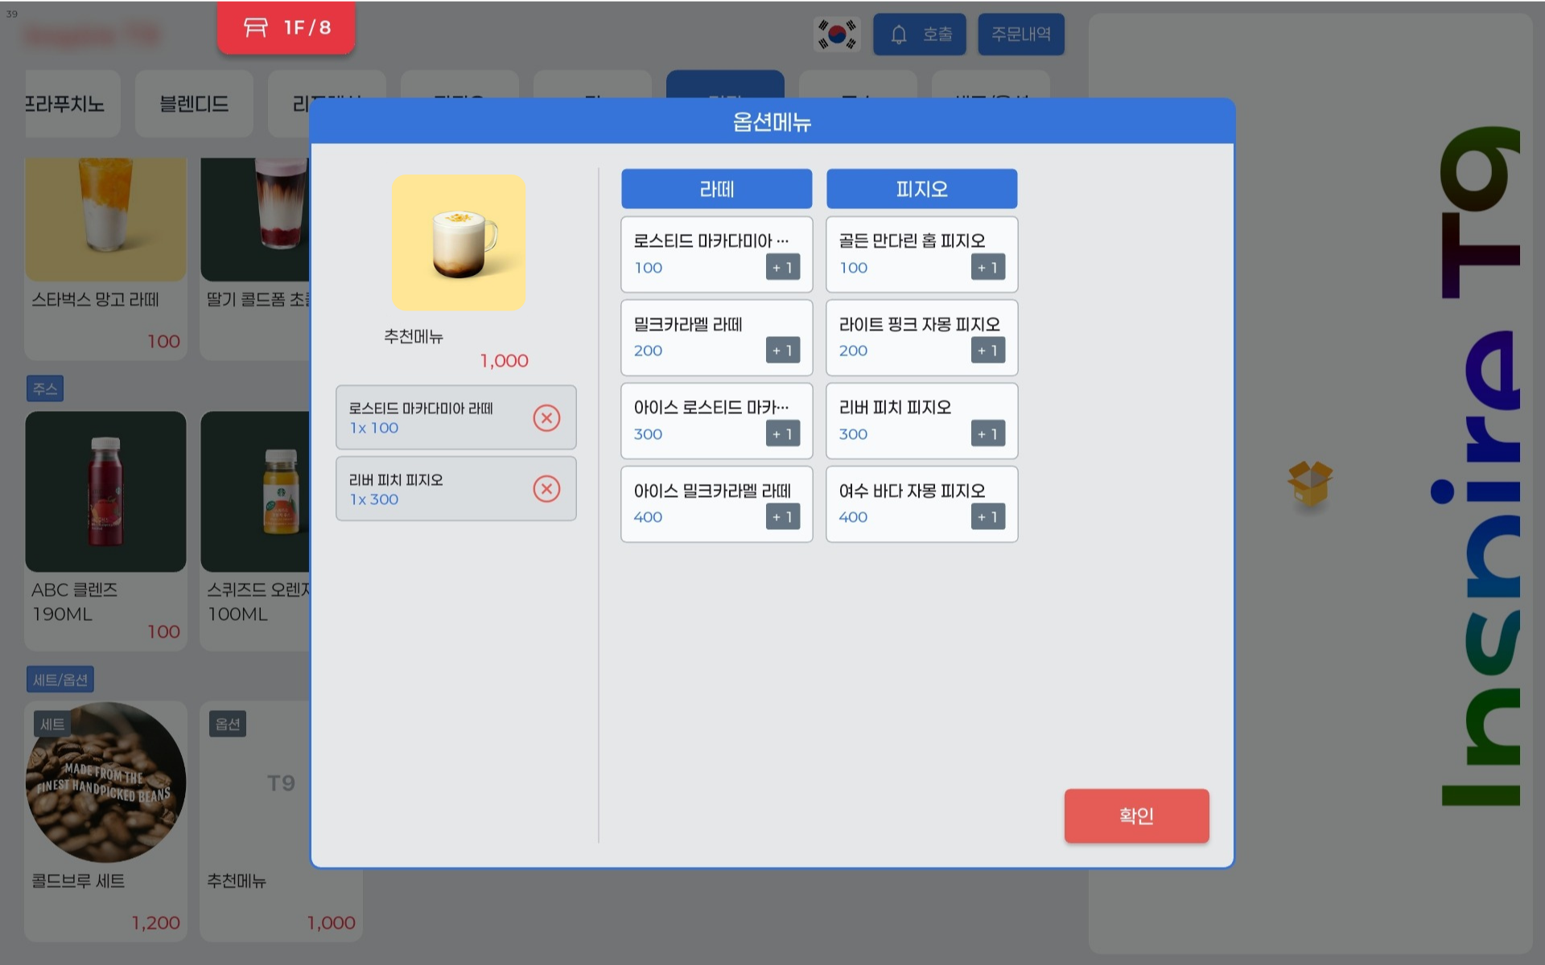Confirm options with 확인 button
Screen dimensions: 1545x965
(1135, 815)
